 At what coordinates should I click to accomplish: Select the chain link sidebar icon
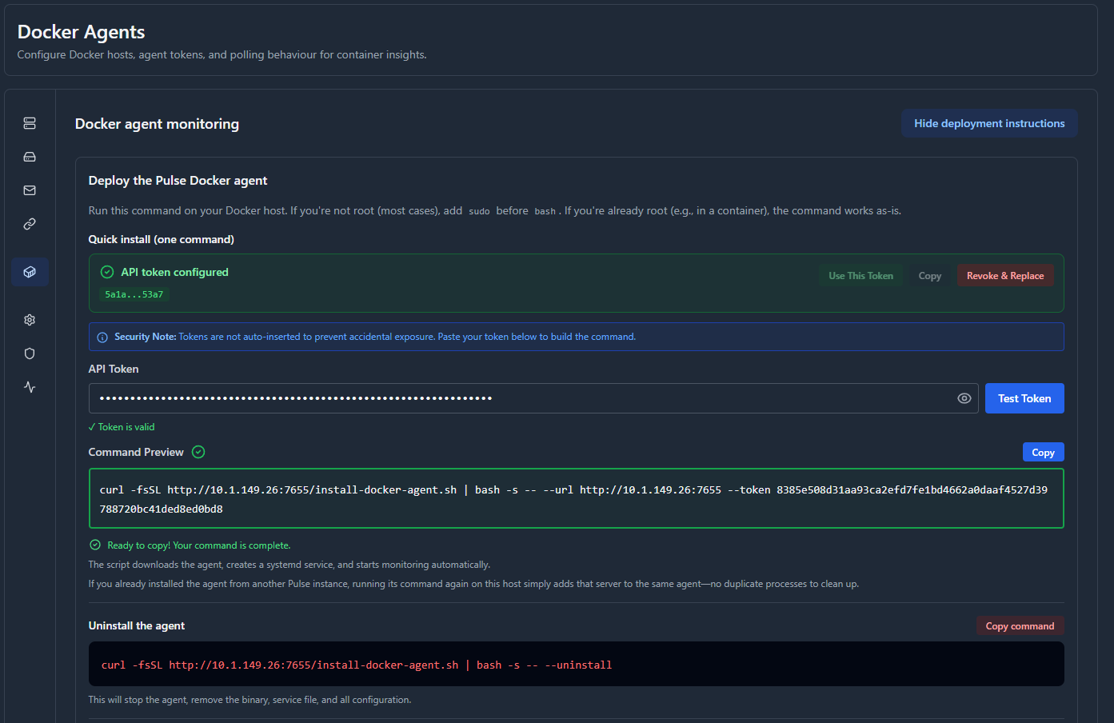[x=30, y=224]
